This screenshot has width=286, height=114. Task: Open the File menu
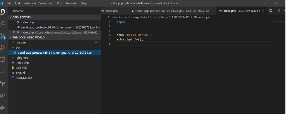coord(9,3)
